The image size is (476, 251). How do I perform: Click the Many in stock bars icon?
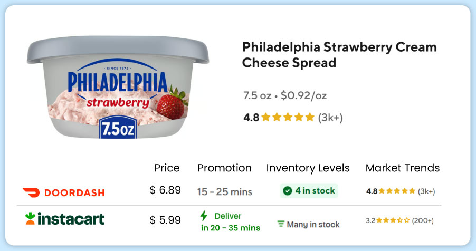point(281,224)
